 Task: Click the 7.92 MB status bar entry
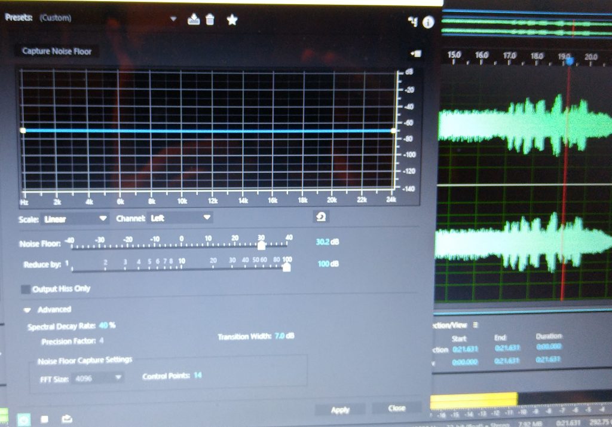click(x=530, y=424)
